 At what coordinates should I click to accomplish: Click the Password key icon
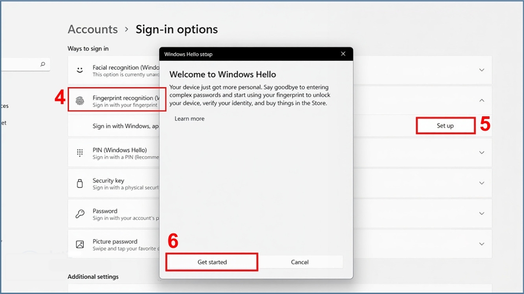click(79, 214)
